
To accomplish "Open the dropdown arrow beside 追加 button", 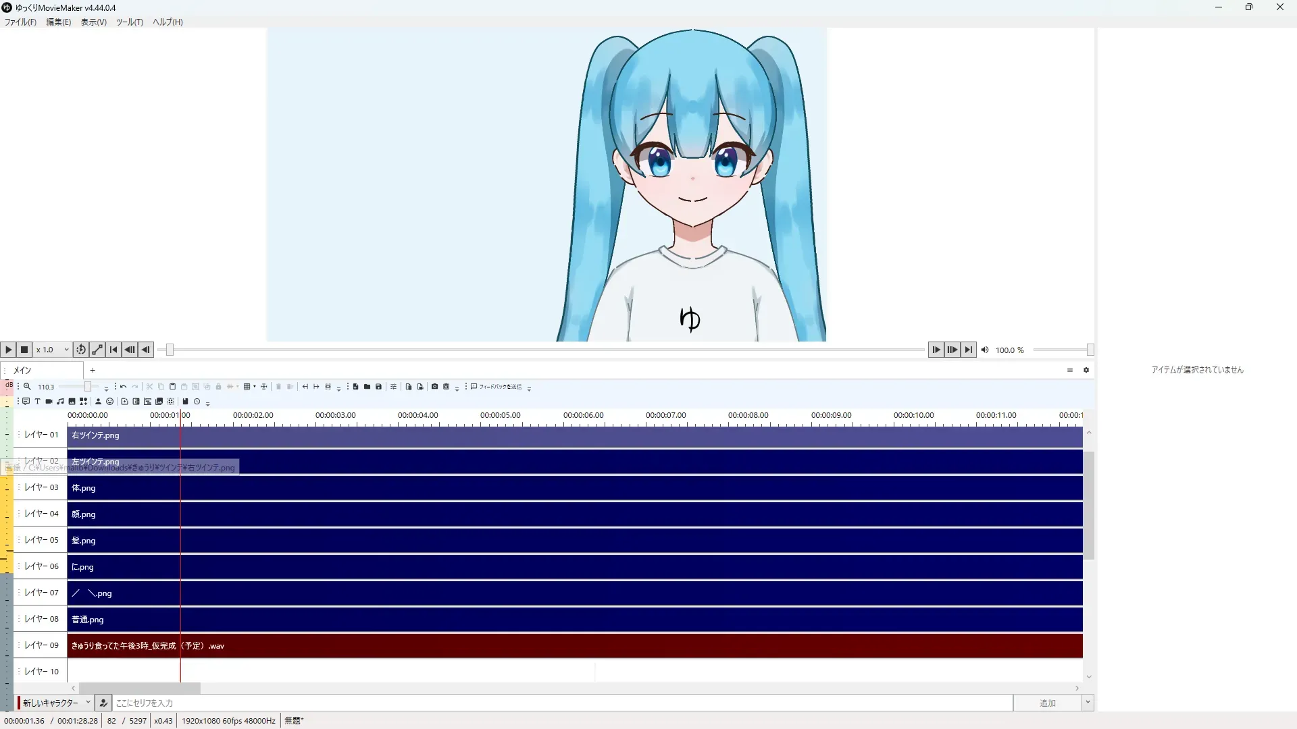I will click(1088, 703).
